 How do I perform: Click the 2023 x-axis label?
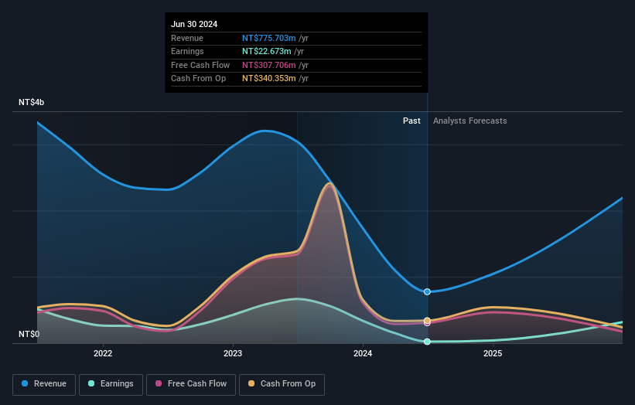coord(233,353)
